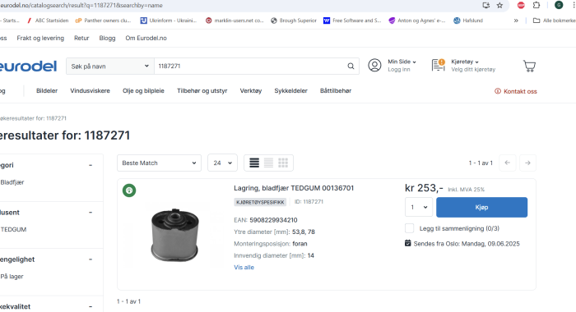Click the previous page arrow
Screen dimensions: 576x312
(x=508, y=163)
